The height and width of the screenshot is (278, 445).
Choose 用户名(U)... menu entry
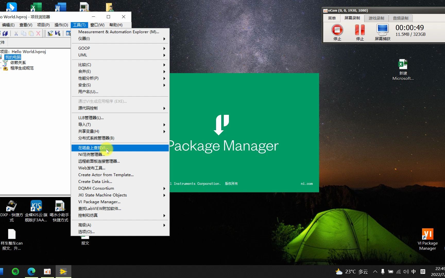[x=120, y=92]
